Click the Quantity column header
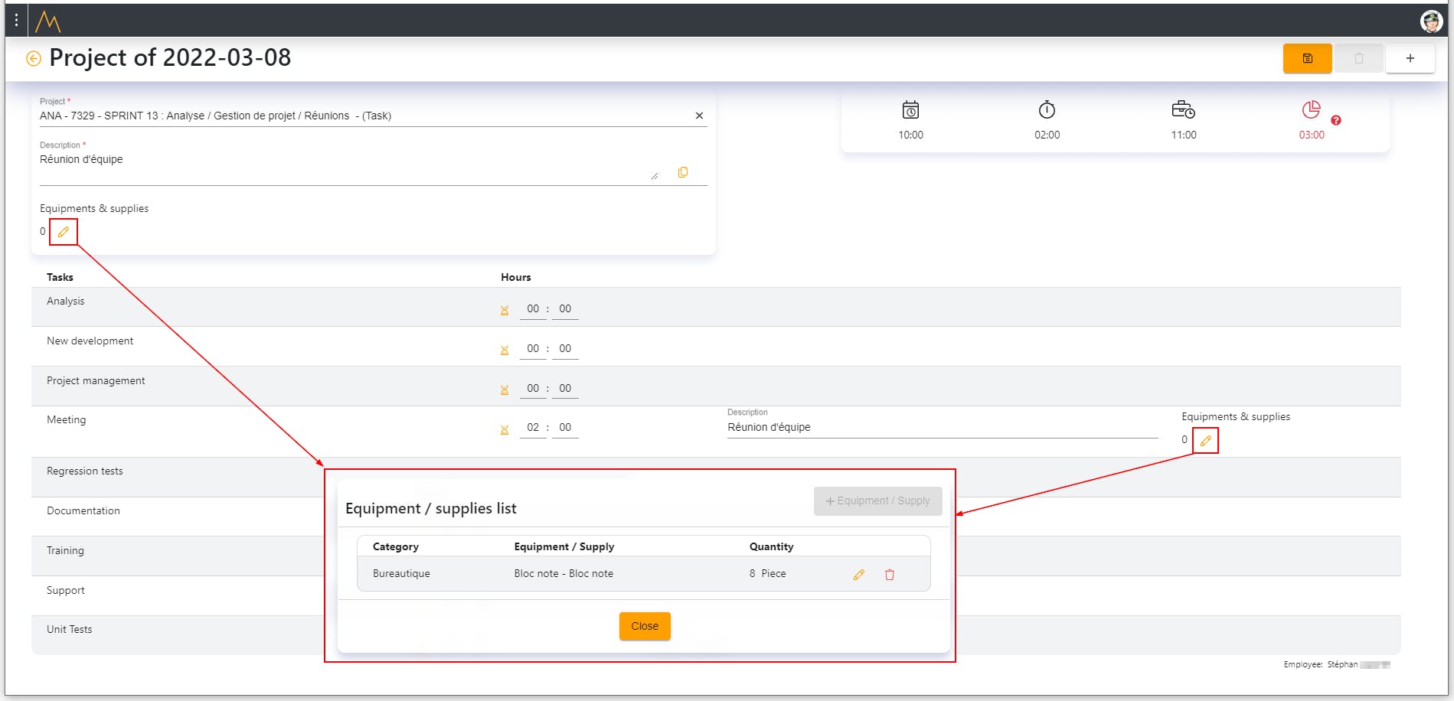The height and width of the screenshot is (701, 1454). 772,547
